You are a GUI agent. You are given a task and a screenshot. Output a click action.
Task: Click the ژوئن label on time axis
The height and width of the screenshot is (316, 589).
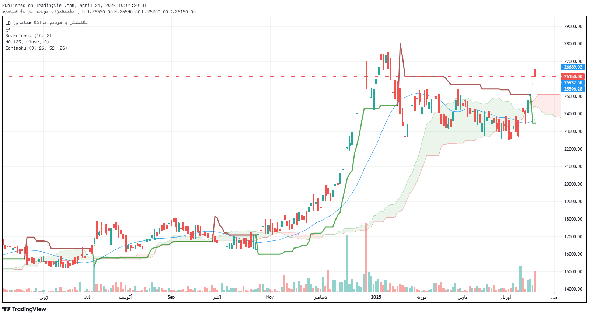[43, 297]
